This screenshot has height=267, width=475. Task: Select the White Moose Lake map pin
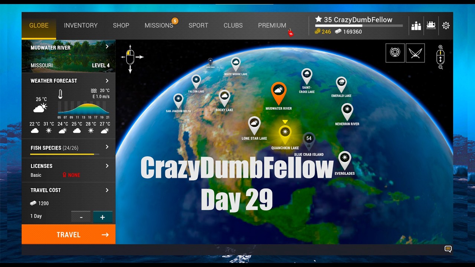coord(236,64)
